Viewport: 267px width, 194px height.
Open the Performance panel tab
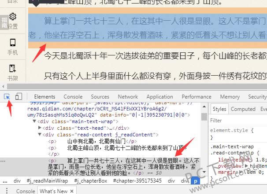coord(197,97)
